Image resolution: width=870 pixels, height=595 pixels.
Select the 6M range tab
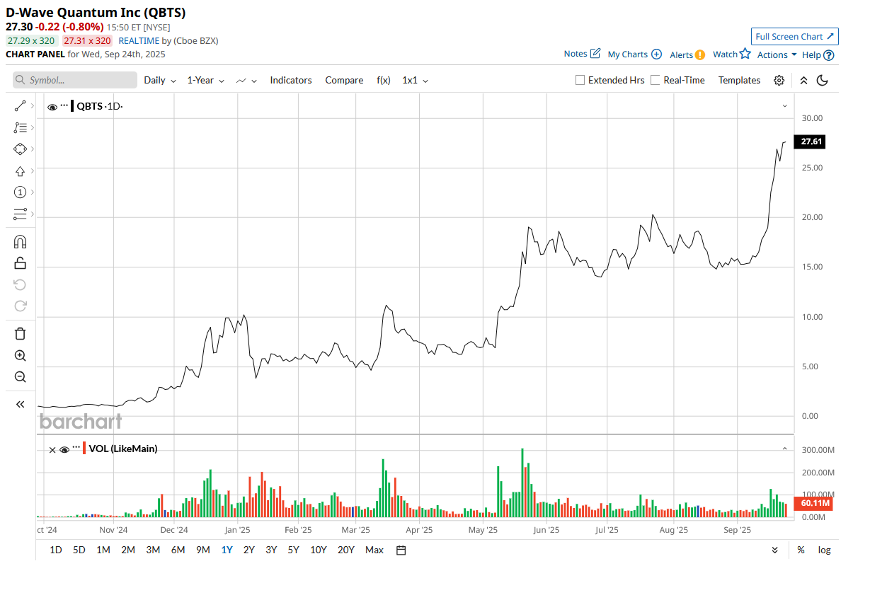coord(178,550)
